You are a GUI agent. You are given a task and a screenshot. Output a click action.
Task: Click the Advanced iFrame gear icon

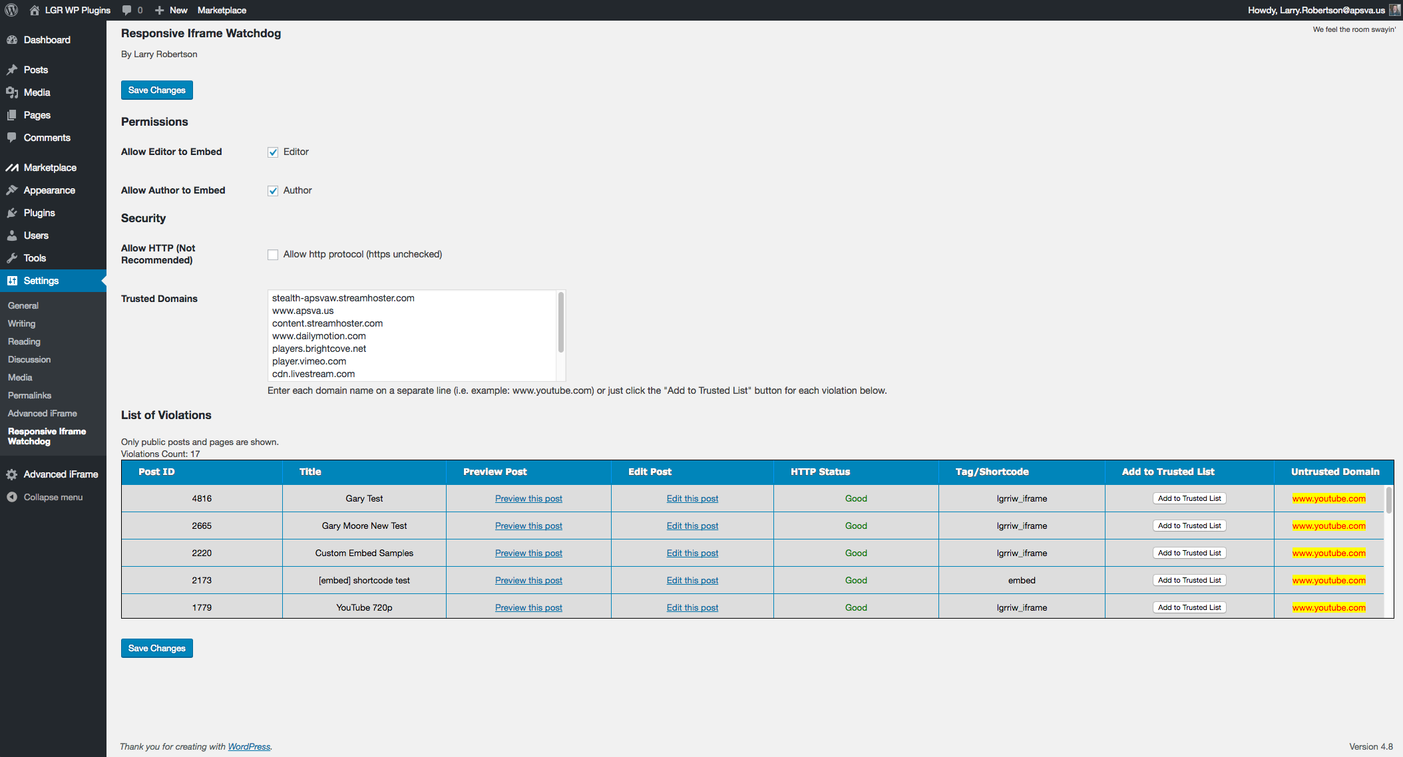point(12,474)
